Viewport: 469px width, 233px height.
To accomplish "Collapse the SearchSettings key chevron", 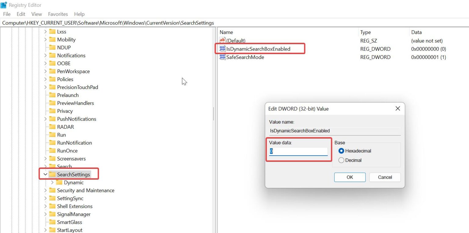I will coord(45,174).
